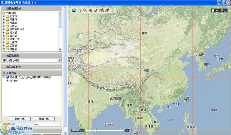Select the 内蒙古自治区 tree label
This screenshot has width=231, height=135.
(17, 29)
